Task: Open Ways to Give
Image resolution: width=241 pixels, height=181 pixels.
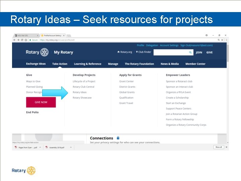Action: (x=33, y=81)
